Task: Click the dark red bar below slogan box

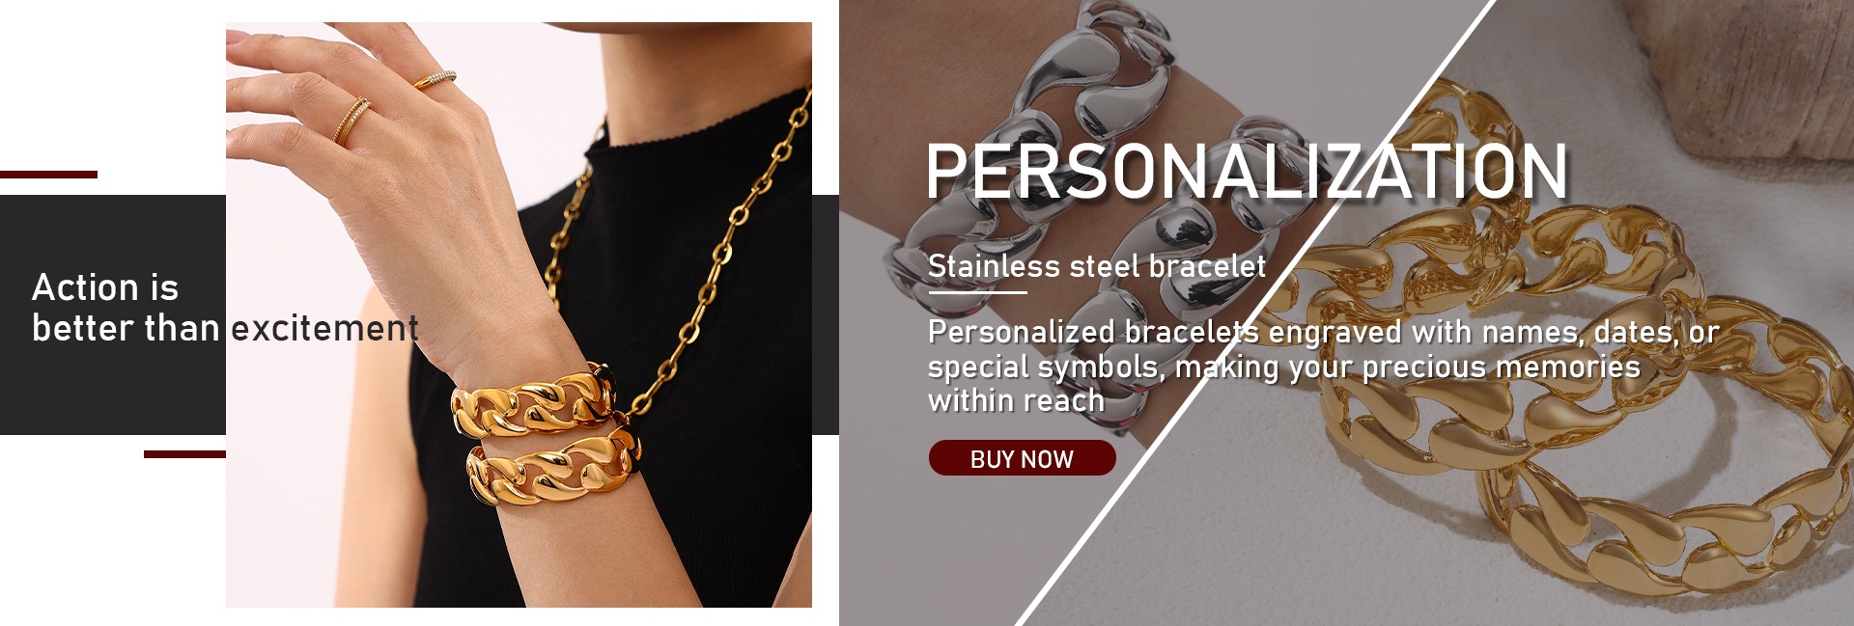Action: point(184,453)
